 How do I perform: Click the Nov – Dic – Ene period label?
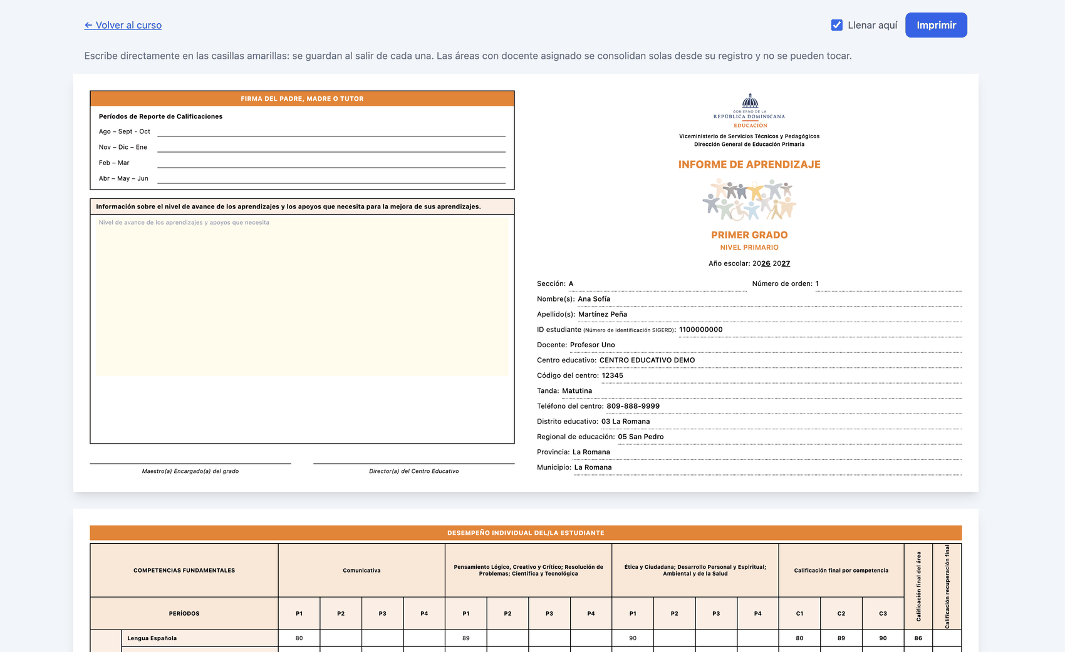point(123,147)
